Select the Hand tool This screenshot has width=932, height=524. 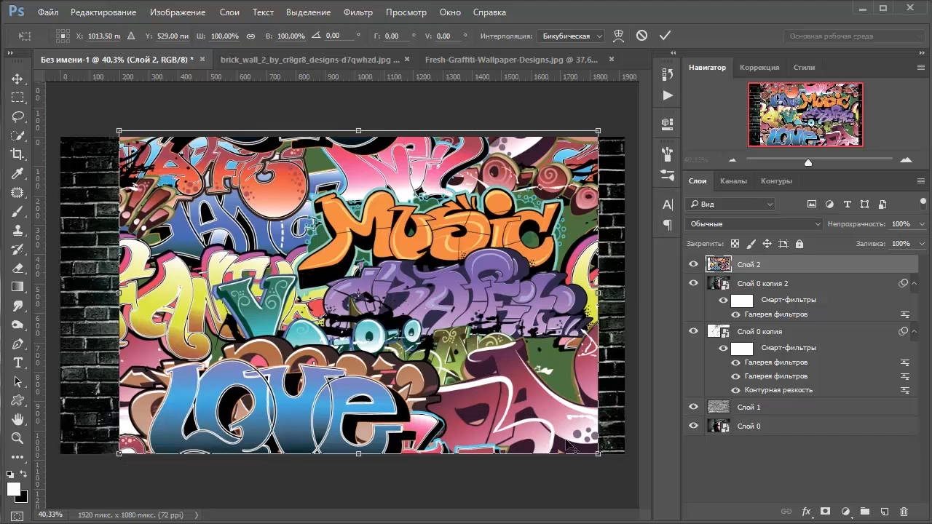pos(17,419)
